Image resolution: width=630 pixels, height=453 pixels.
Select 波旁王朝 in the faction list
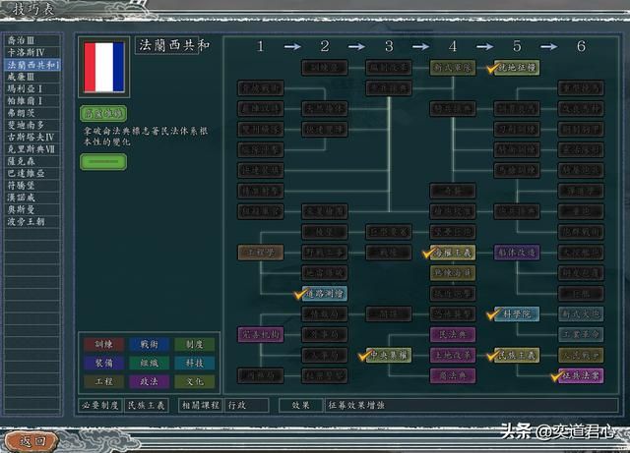click(32, 221)
